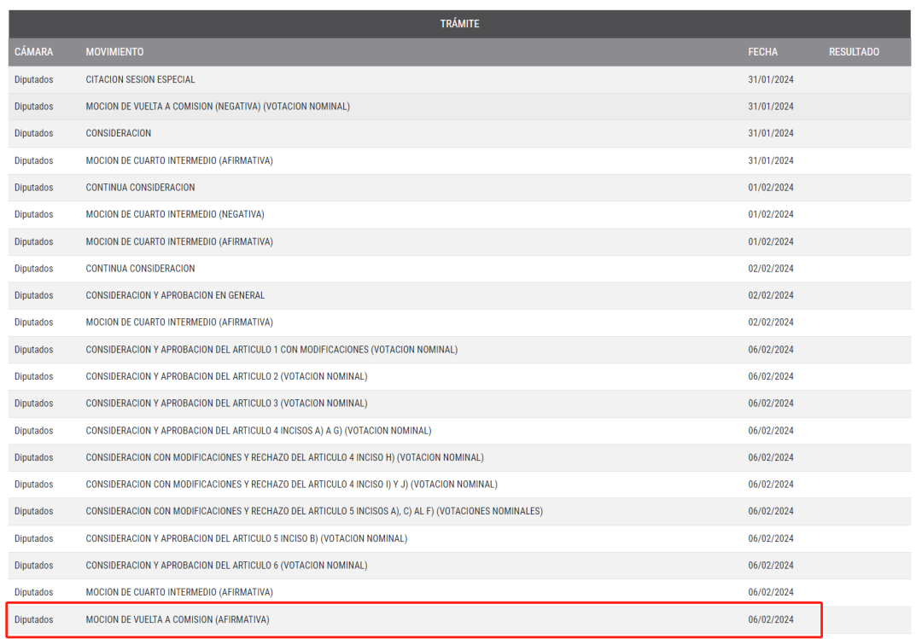Viewport: 922px width, 639px height.
Task: Click the FECHA column header
Action: (x=762, y=52)
